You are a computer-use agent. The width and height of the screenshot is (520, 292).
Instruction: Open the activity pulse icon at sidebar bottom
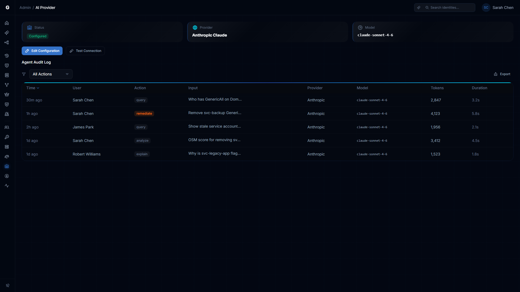click(7, 186)
